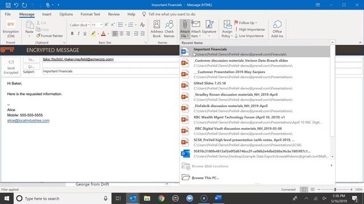Open File Explorer from the taskbar
Viewport: 364px width, 204px height.
click(x=147, y=198)
